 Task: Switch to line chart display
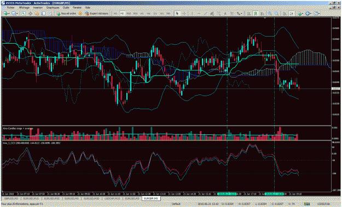[262, 14]
